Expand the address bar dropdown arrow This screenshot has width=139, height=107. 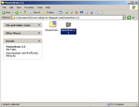click(x=124, y=18)
